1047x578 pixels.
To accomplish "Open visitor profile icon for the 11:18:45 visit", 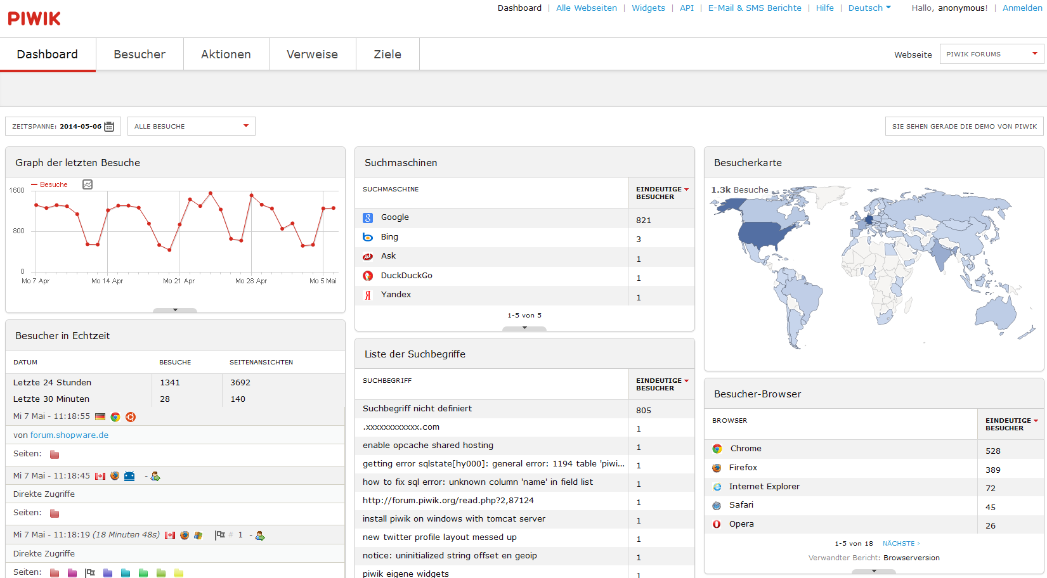I will pyautogui.click(x=155, y=476).
